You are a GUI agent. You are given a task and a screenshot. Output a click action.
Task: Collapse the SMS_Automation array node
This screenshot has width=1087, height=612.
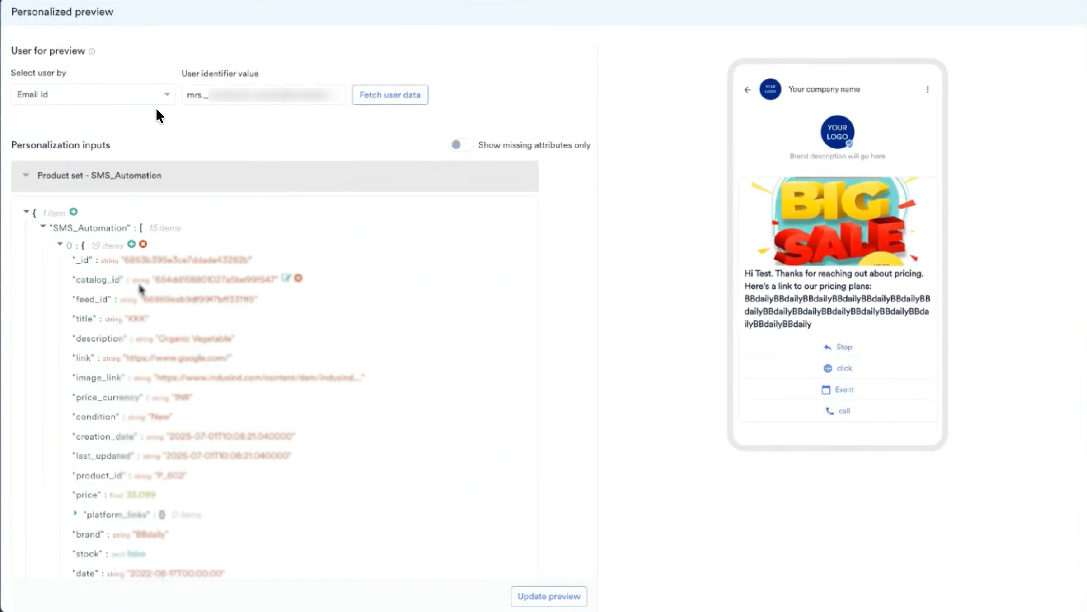(x=43, y=226)
